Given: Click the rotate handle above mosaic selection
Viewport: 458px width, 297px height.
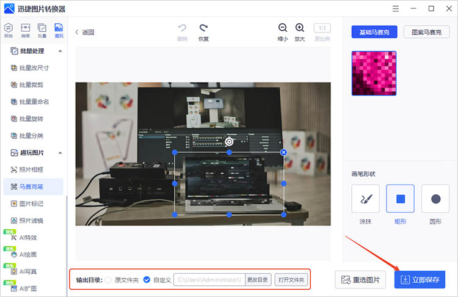Looking at the screenshot, I should [x=229, y=142].
